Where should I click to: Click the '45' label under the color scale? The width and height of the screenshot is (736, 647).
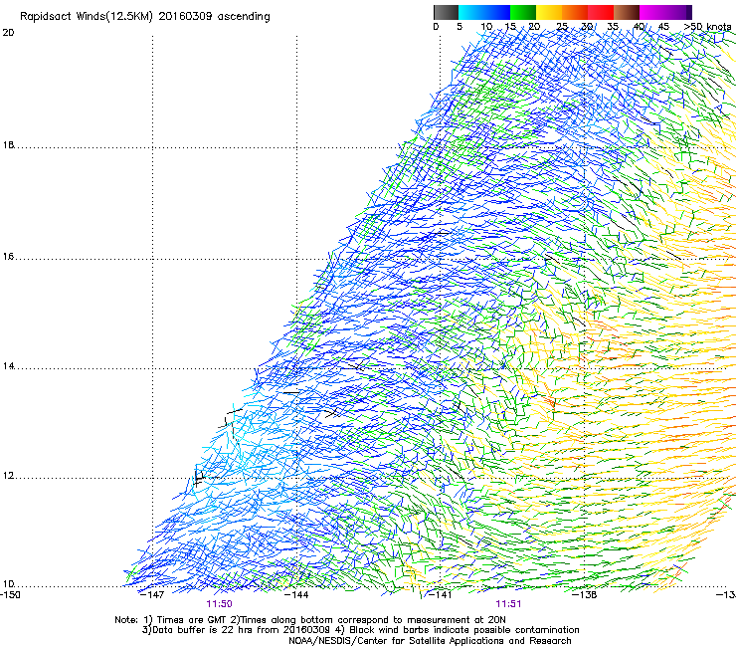coord(663,27)
